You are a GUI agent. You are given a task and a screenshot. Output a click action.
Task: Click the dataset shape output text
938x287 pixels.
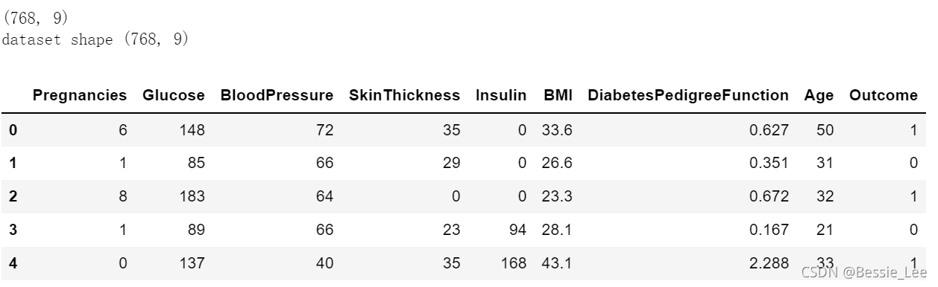click(95, 39)
